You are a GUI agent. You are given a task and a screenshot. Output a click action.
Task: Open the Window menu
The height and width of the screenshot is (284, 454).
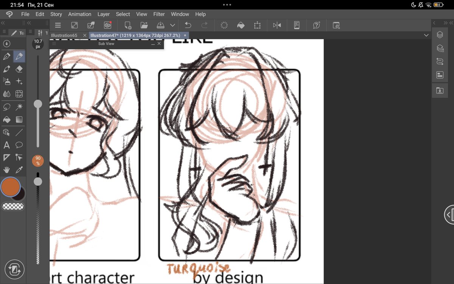pyautogui.click(x=180, y=14)
